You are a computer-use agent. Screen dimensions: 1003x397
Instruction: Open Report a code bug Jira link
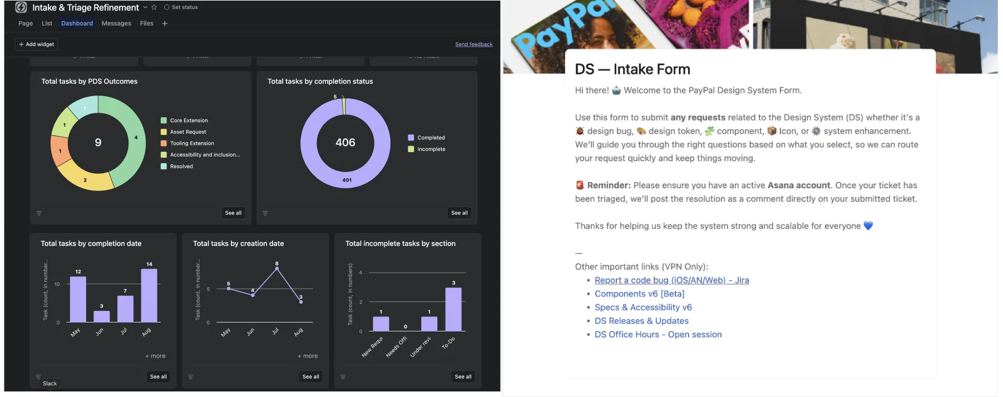coord(672,280)
